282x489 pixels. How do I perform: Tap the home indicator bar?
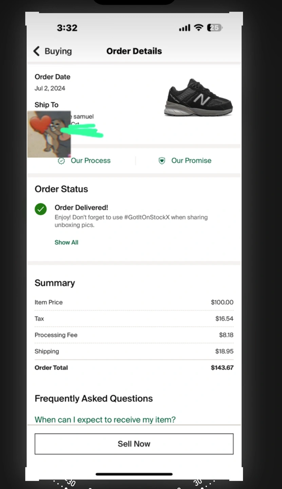[x=134, y=474]
